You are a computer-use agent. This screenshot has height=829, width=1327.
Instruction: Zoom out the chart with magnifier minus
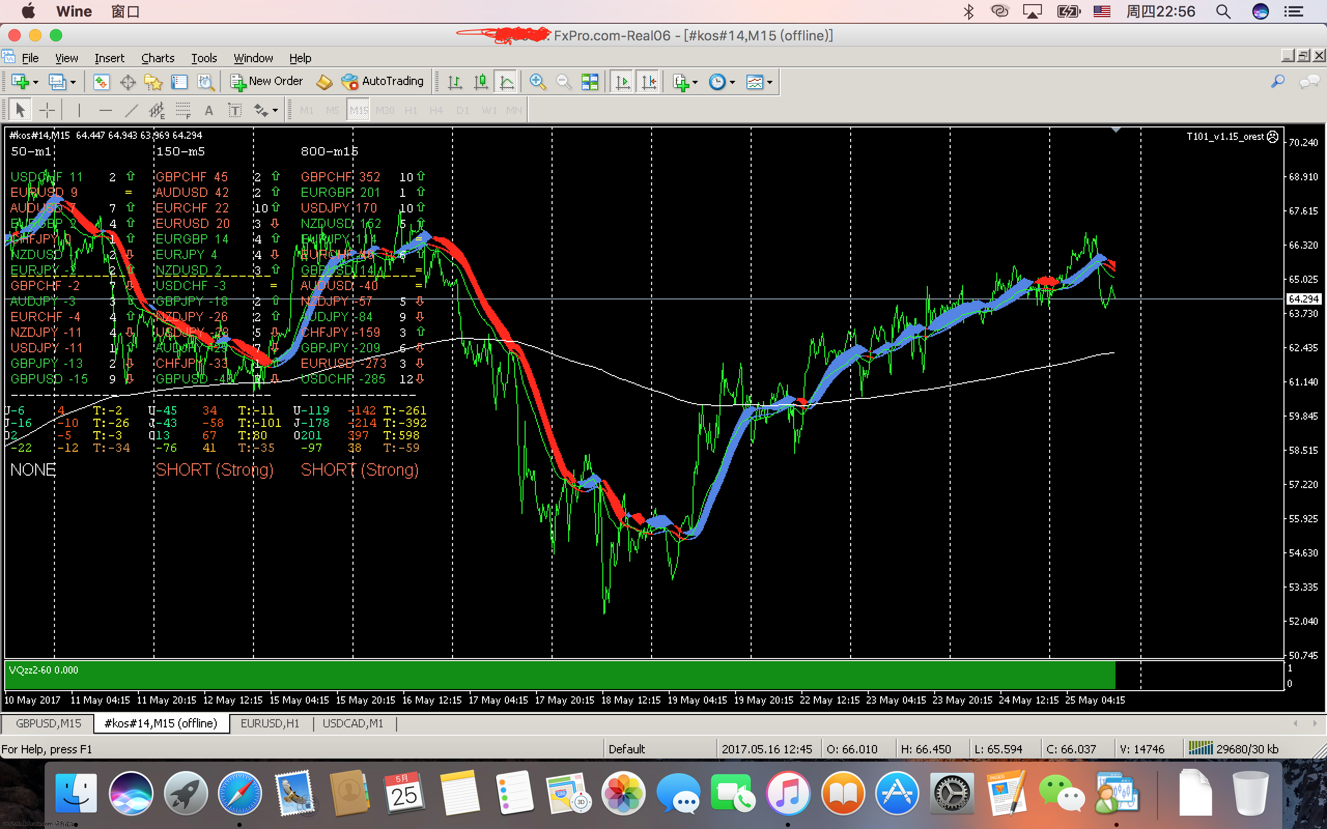tap(563, 82)
